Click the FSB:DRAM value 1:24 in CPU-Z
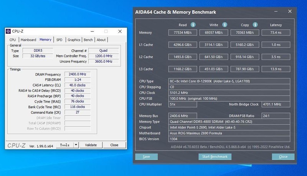307x176 pixels. (78, 80)
